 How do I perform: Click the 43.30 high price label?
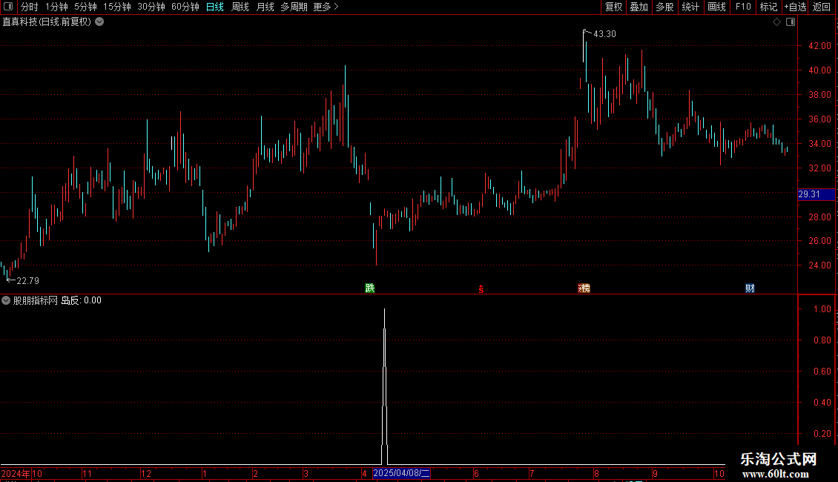604,33
